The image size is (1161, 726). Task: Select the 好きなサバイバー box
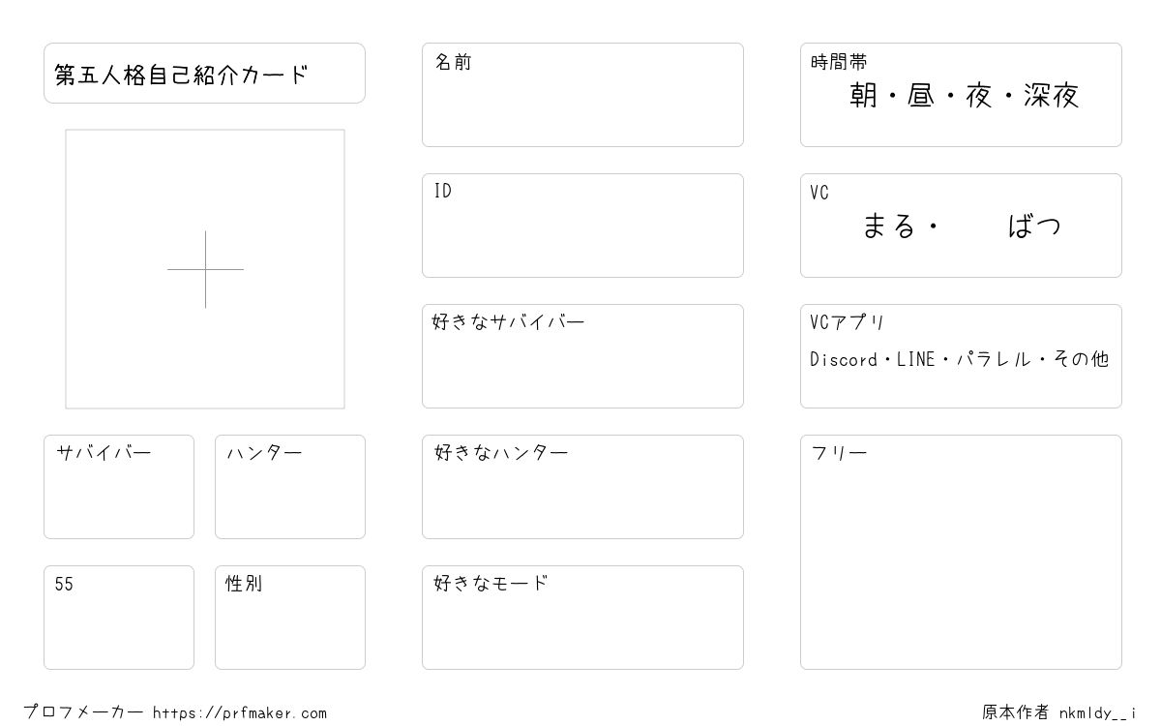pos(582,356)
